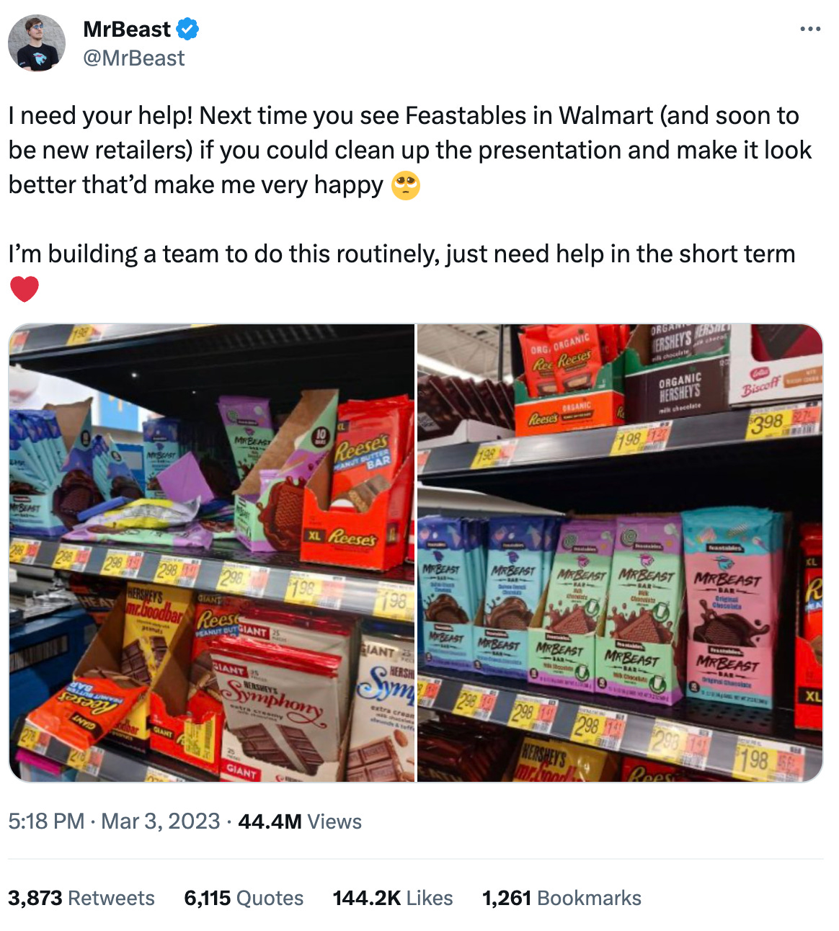The height and width of the screenshot is (931, 839).
Task: Click the pleading face emoji
Action: 406,185
